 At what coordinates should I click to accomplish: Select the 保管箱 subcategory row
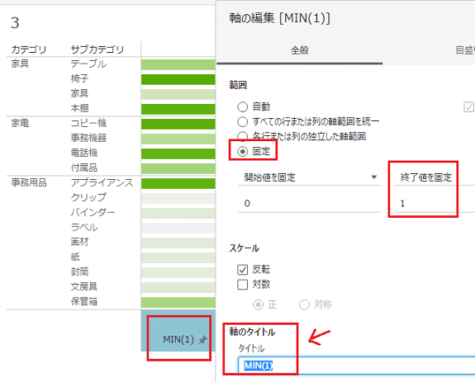[84, 301]
